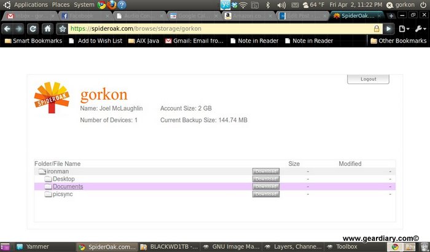
Task: Reload the SpiderOak page
Action: click(x=33, y=28)
